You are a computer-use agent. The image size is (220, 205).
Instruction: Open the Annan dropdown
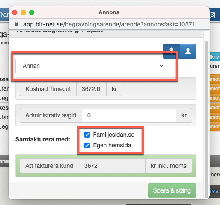click(x=90, y=66)
